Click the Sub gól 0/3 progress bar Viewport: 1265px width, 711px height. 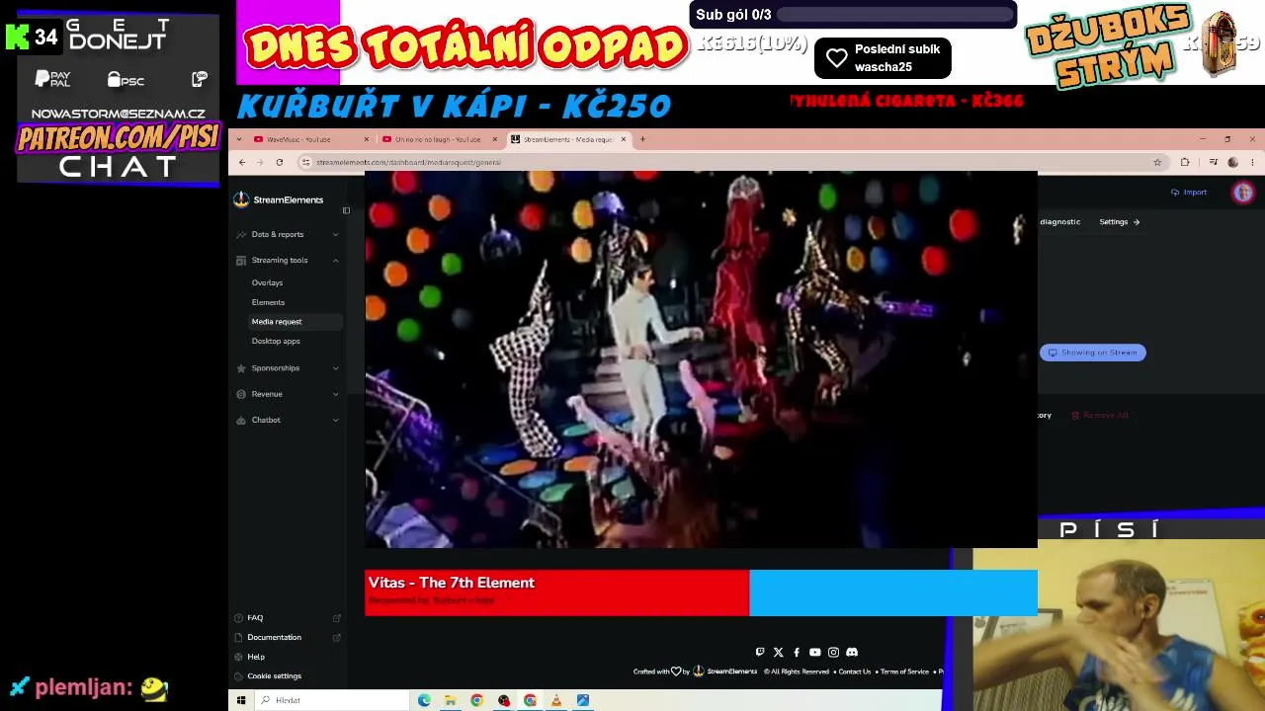coord(895,15)
